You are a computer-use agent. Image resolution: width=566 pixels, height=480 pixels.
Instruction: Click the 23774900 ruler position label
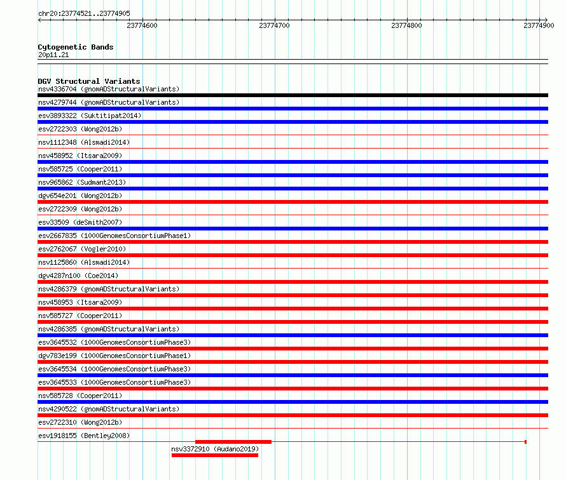tap(539, 25)
